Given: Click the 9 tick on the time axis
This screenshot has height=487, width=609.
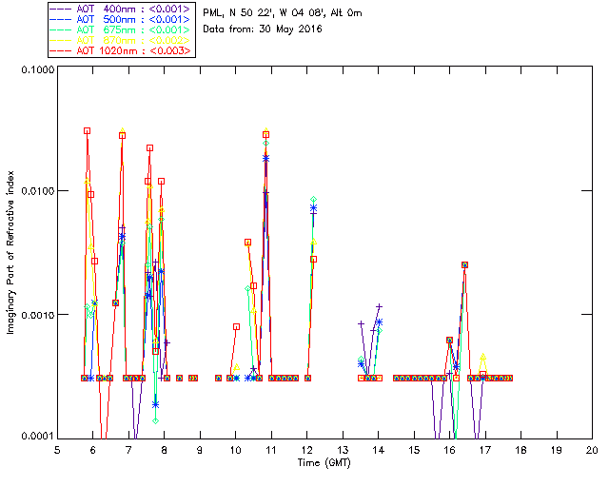Looking at the screenshot, I should tap(200, 449).
